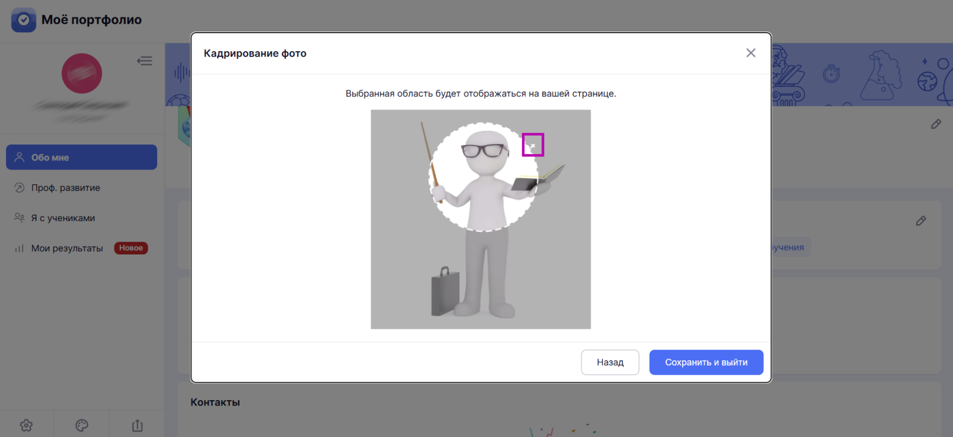Click the Моё портфолио logo icon
This screenshot has height=437, width=953.
click(x=23, y=20)
